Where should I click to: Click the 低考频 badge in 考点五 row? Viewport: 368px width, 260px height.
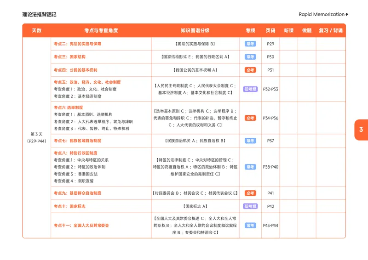[x=250, y=89]
